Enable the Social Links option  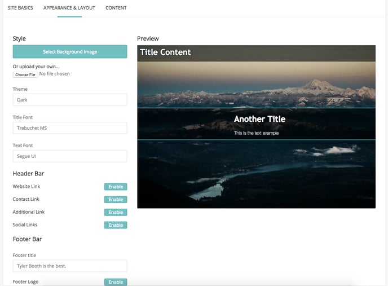[x=116, y=225]
